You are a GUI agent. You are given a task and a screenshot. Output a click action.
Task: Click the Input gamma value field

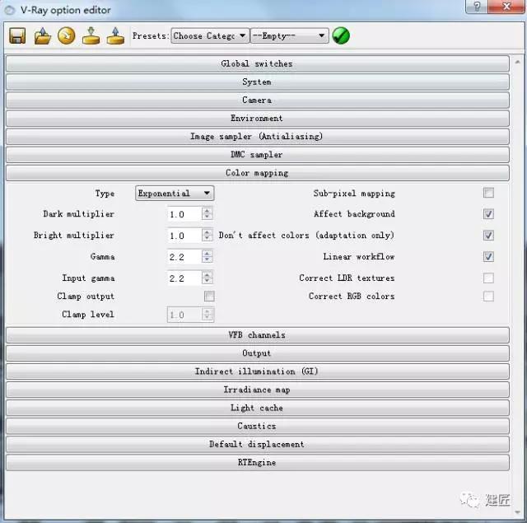click(184, 278)
